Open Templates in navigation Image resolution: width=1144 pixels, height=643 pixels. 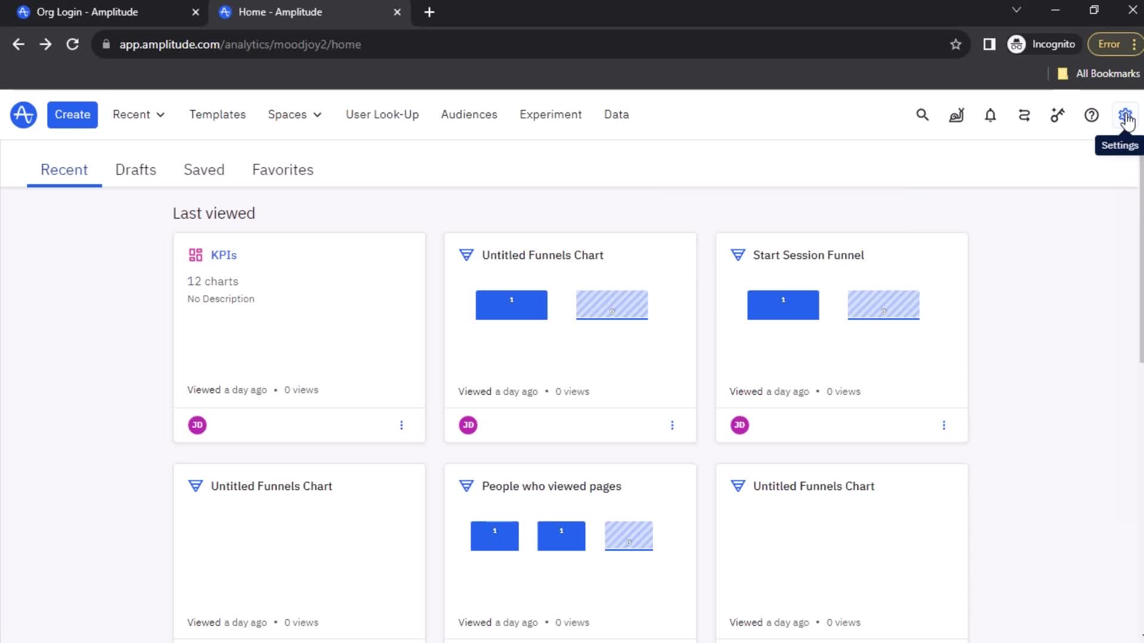(x=217, y=114)
